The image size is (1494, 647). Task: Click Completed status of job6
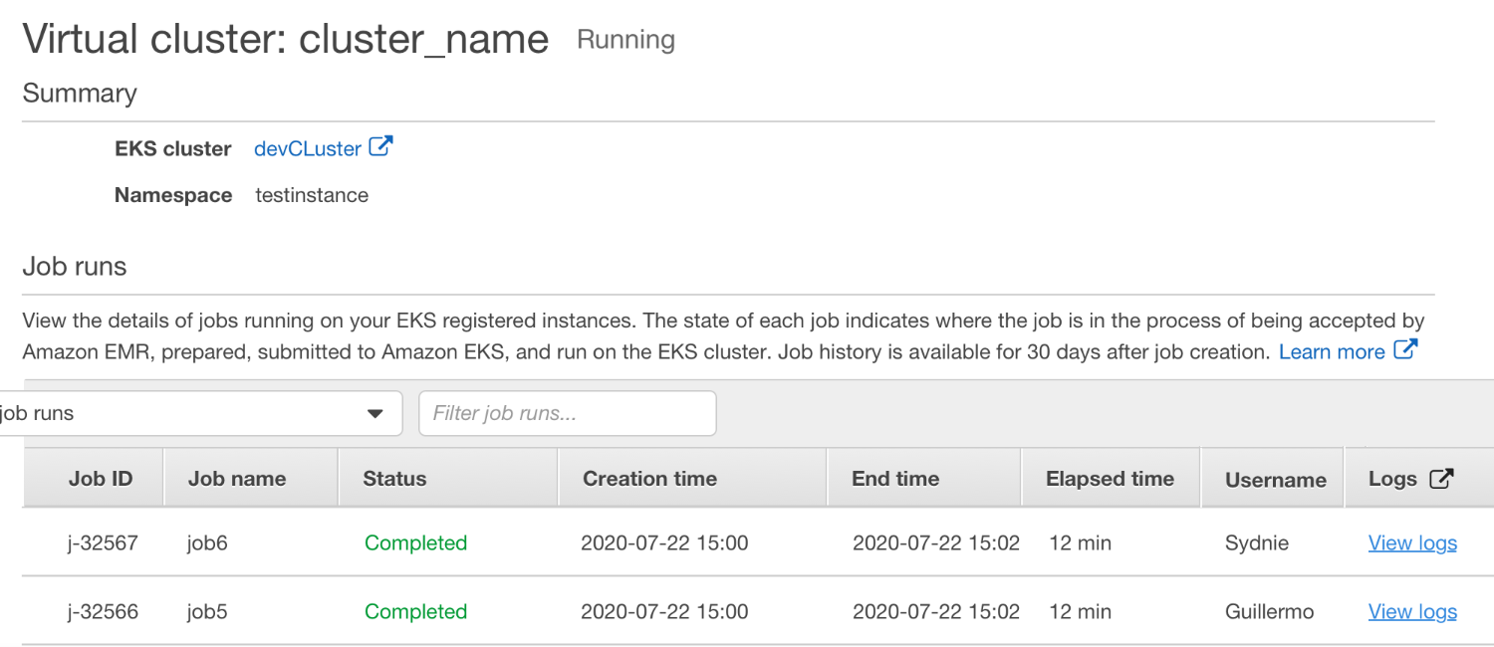click(x=415, y=542)
